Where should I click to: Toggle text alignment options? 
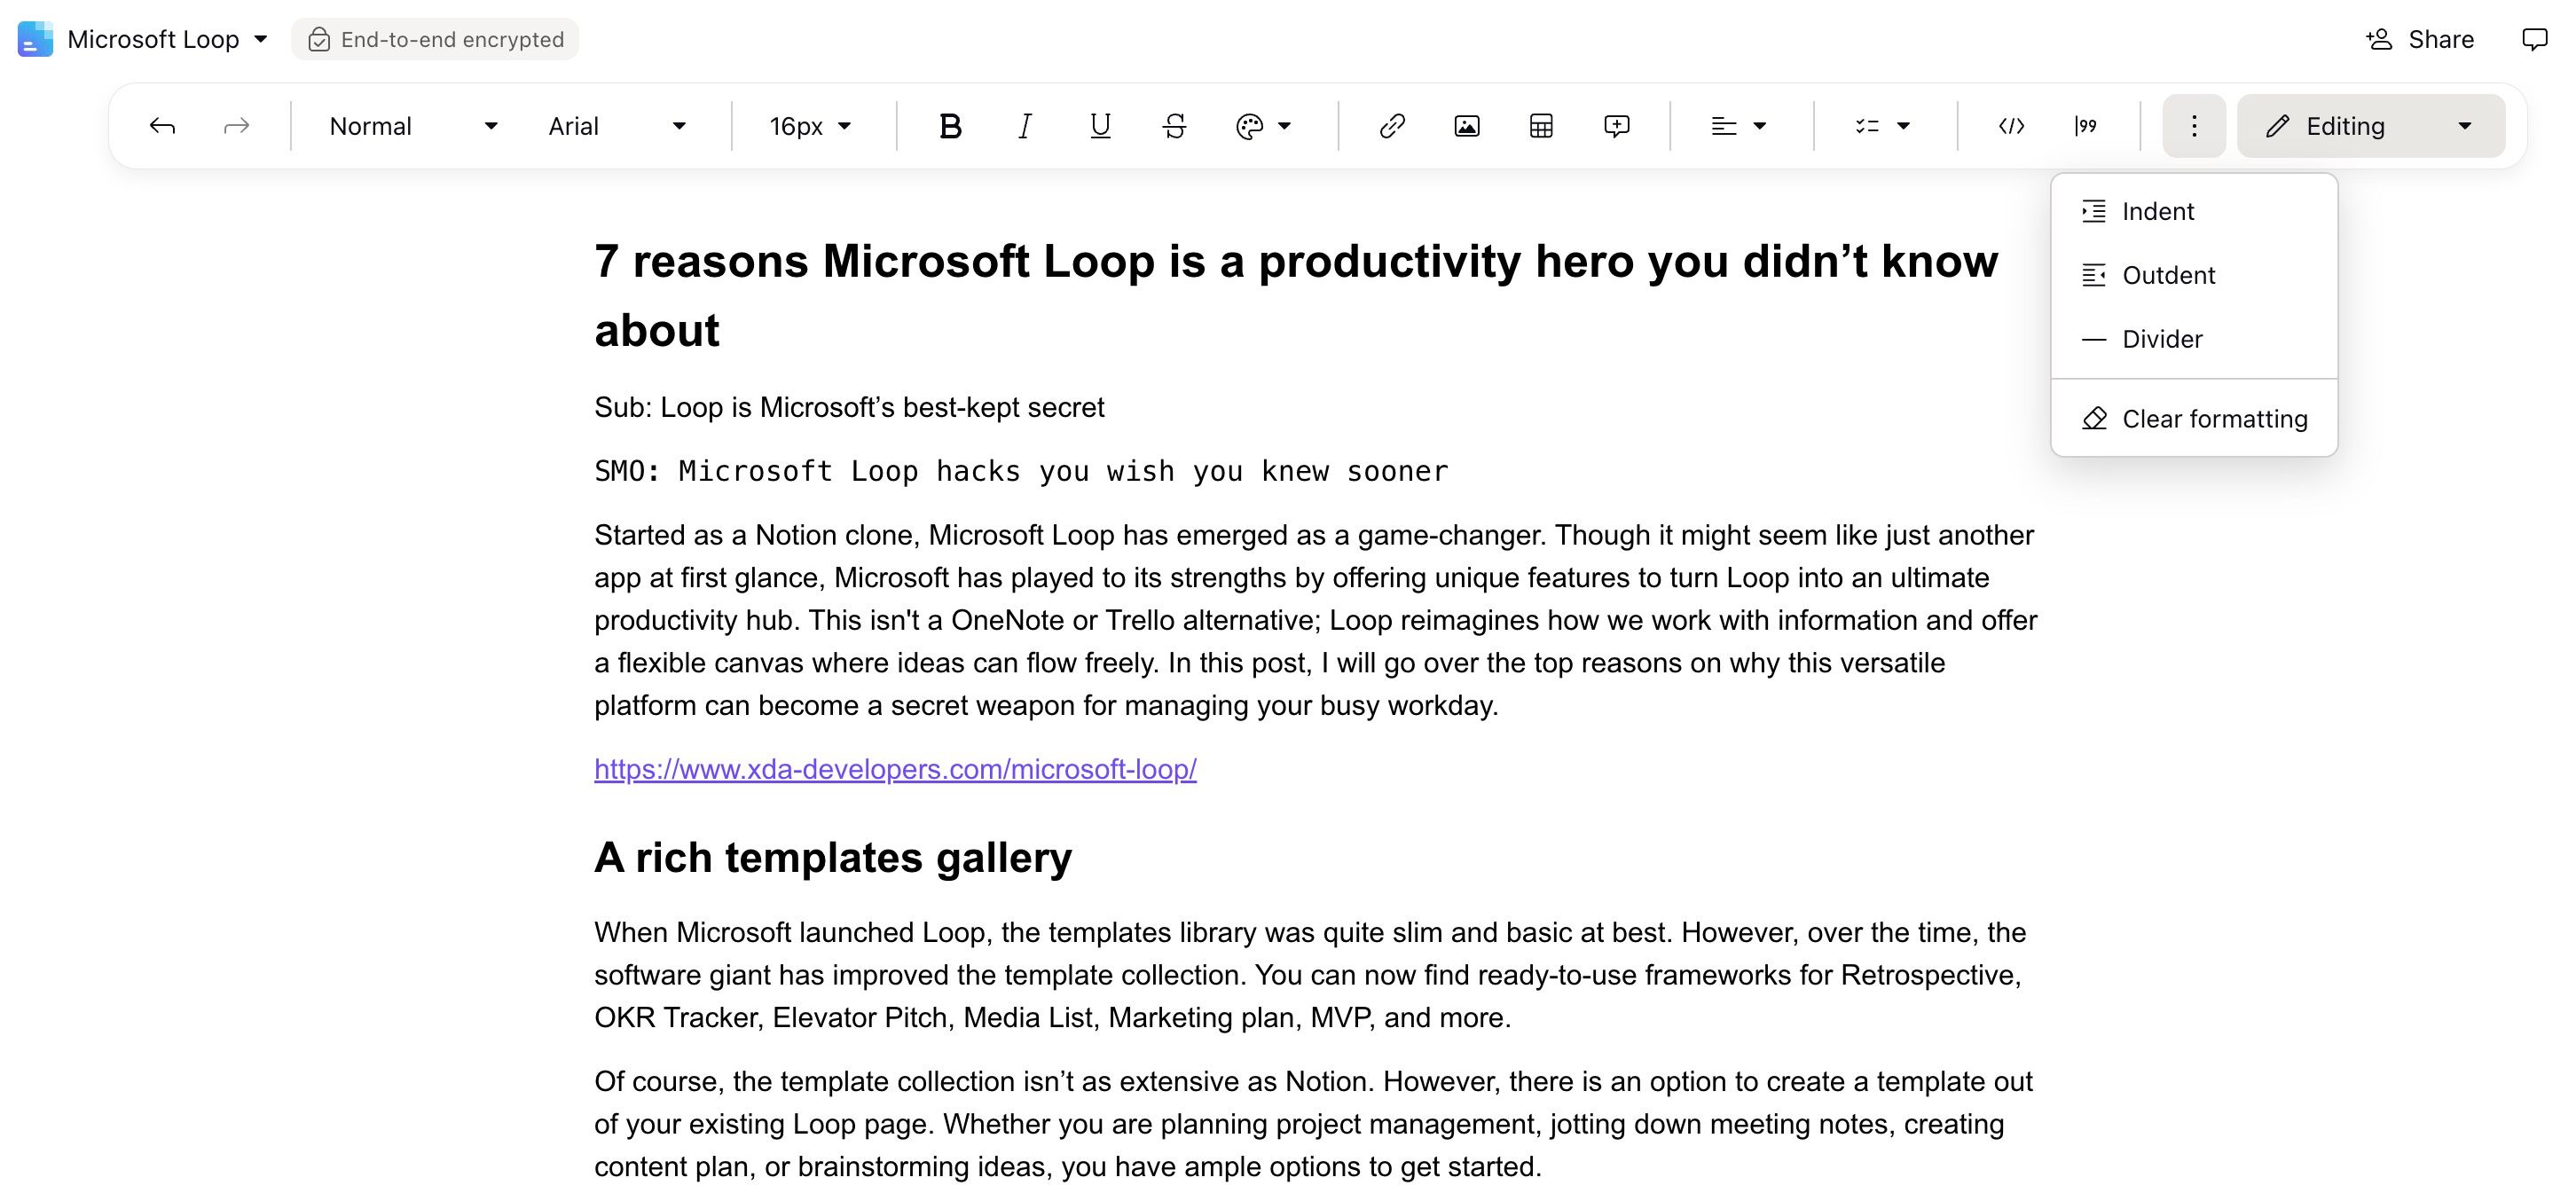(x=1733, y=125)
